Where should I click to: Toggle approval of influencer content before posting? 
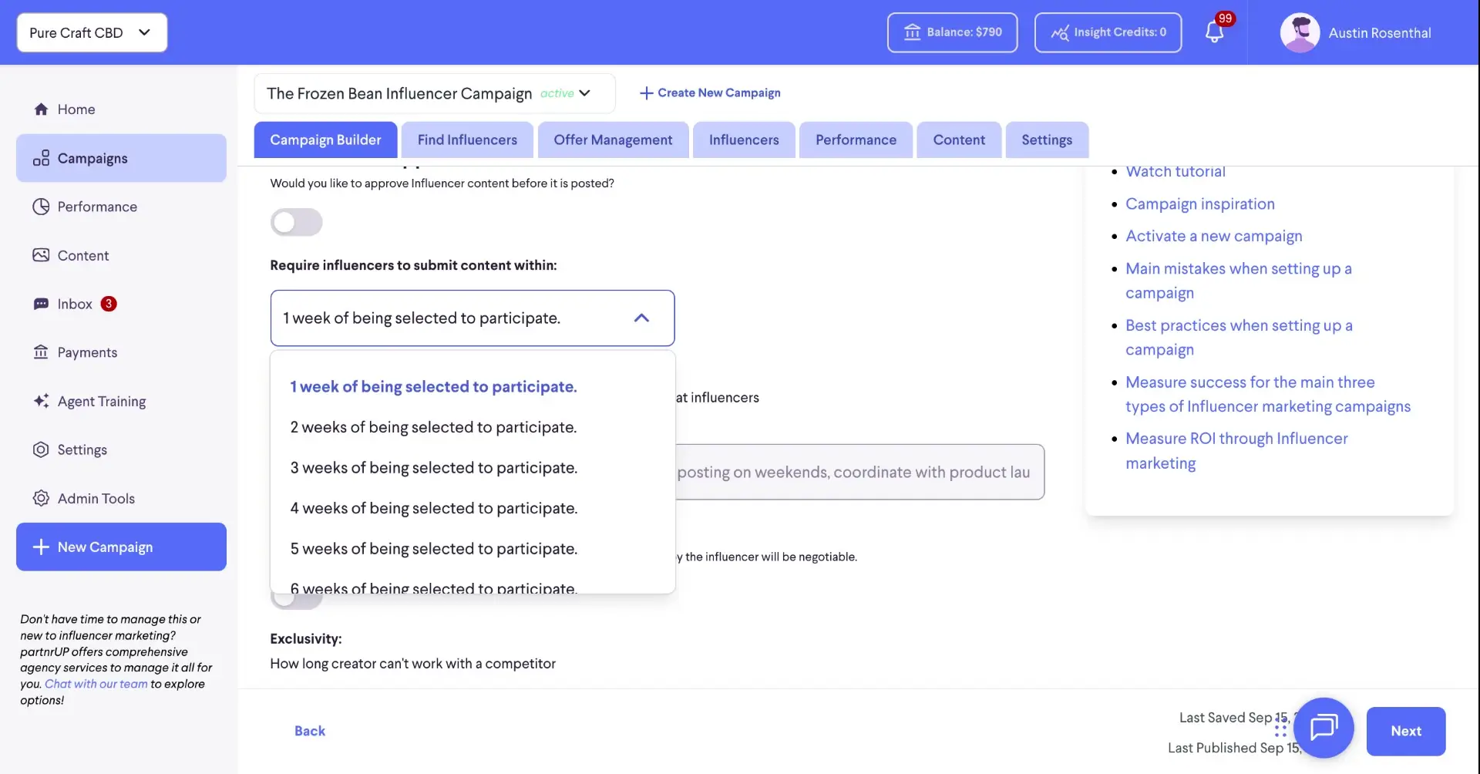[x=296, y=222]
